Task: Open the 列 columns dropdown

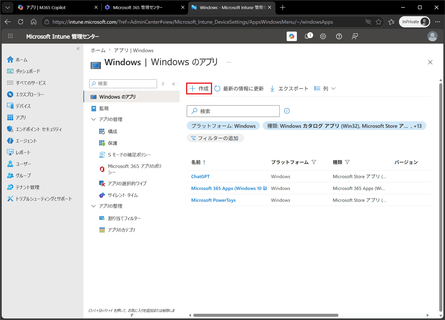Action: [325, 88]
